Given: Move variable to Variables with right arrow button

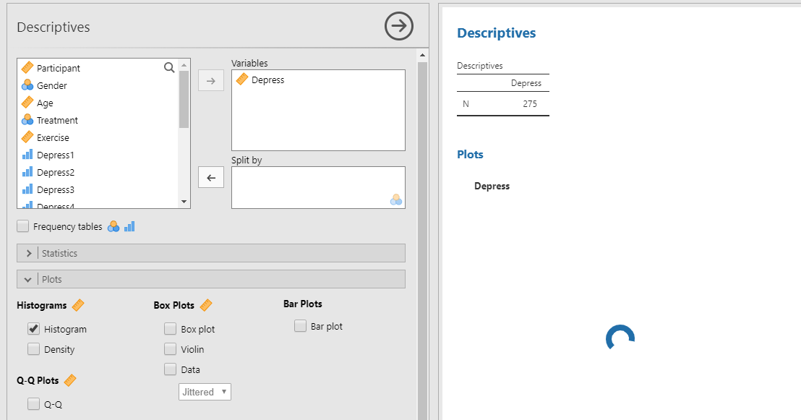Looking at the screenshot, I should pyautogui.click(x=211, y=81).
